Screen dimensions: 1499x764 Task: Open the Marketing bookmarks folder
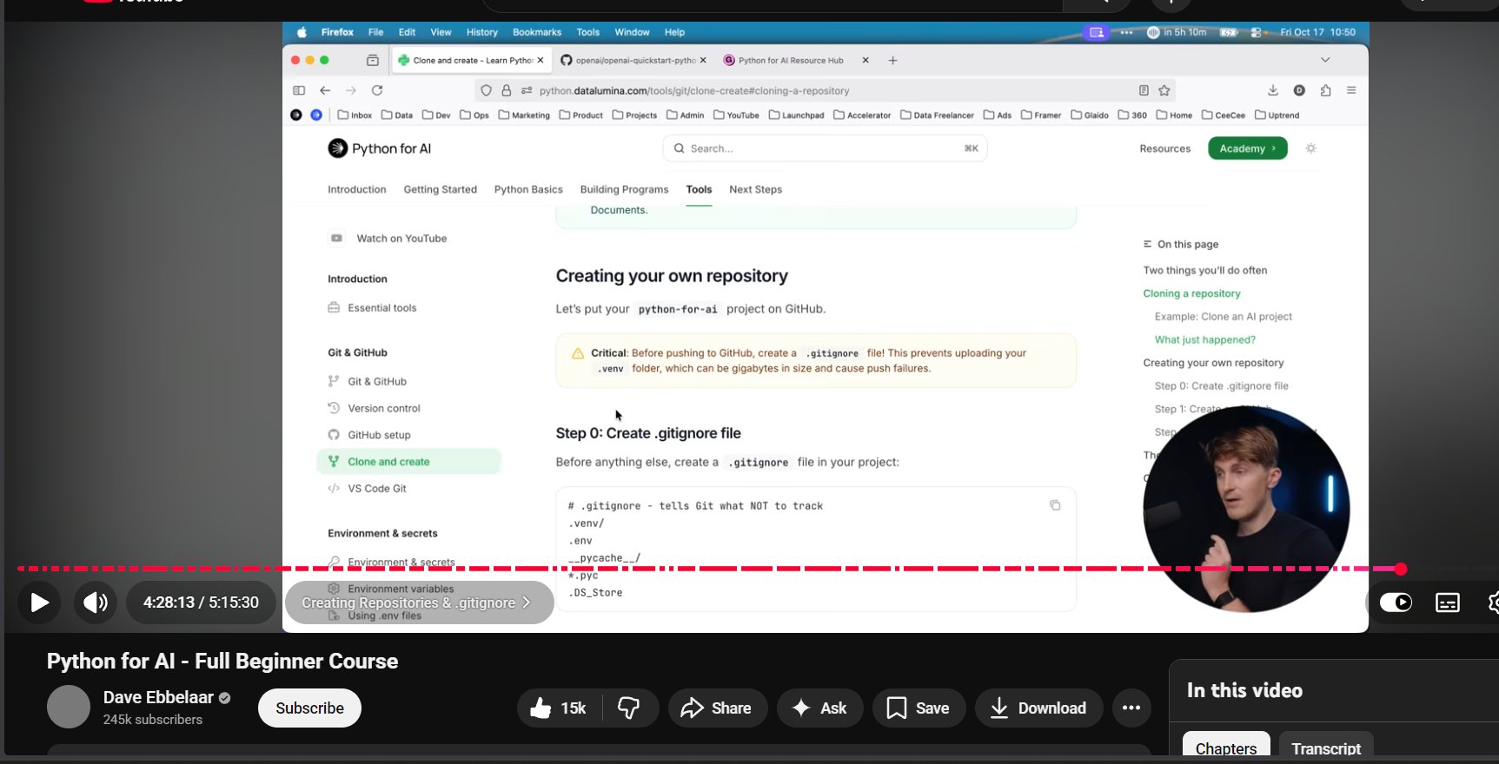point(524,115)
